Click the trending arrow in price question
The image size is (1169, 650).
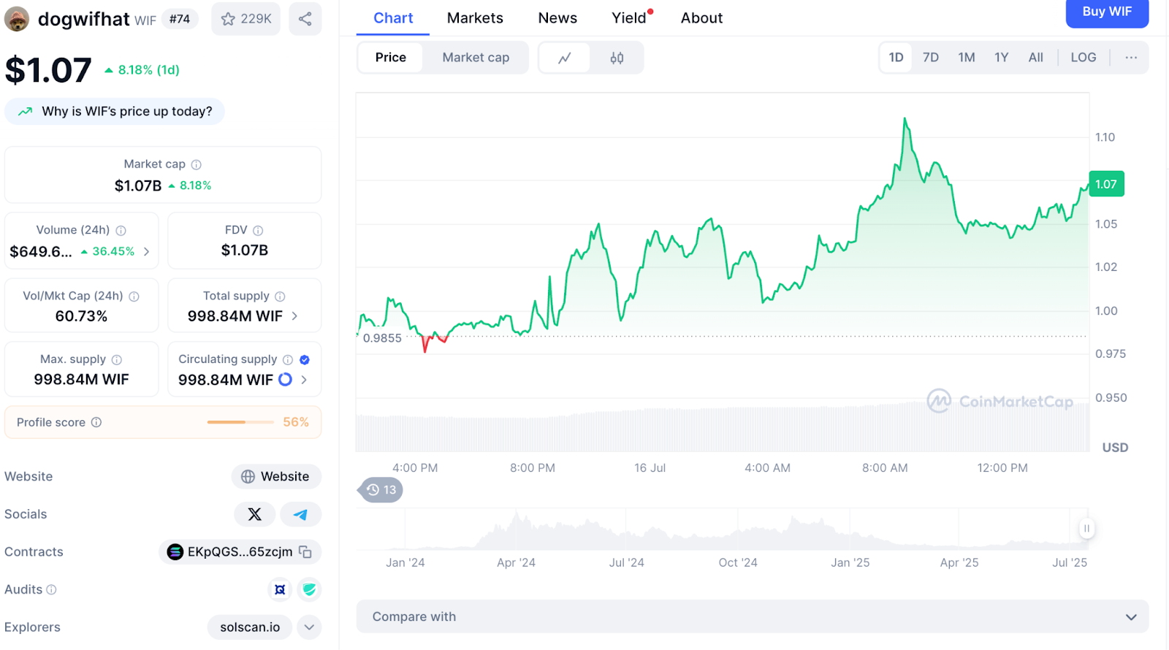26,112
